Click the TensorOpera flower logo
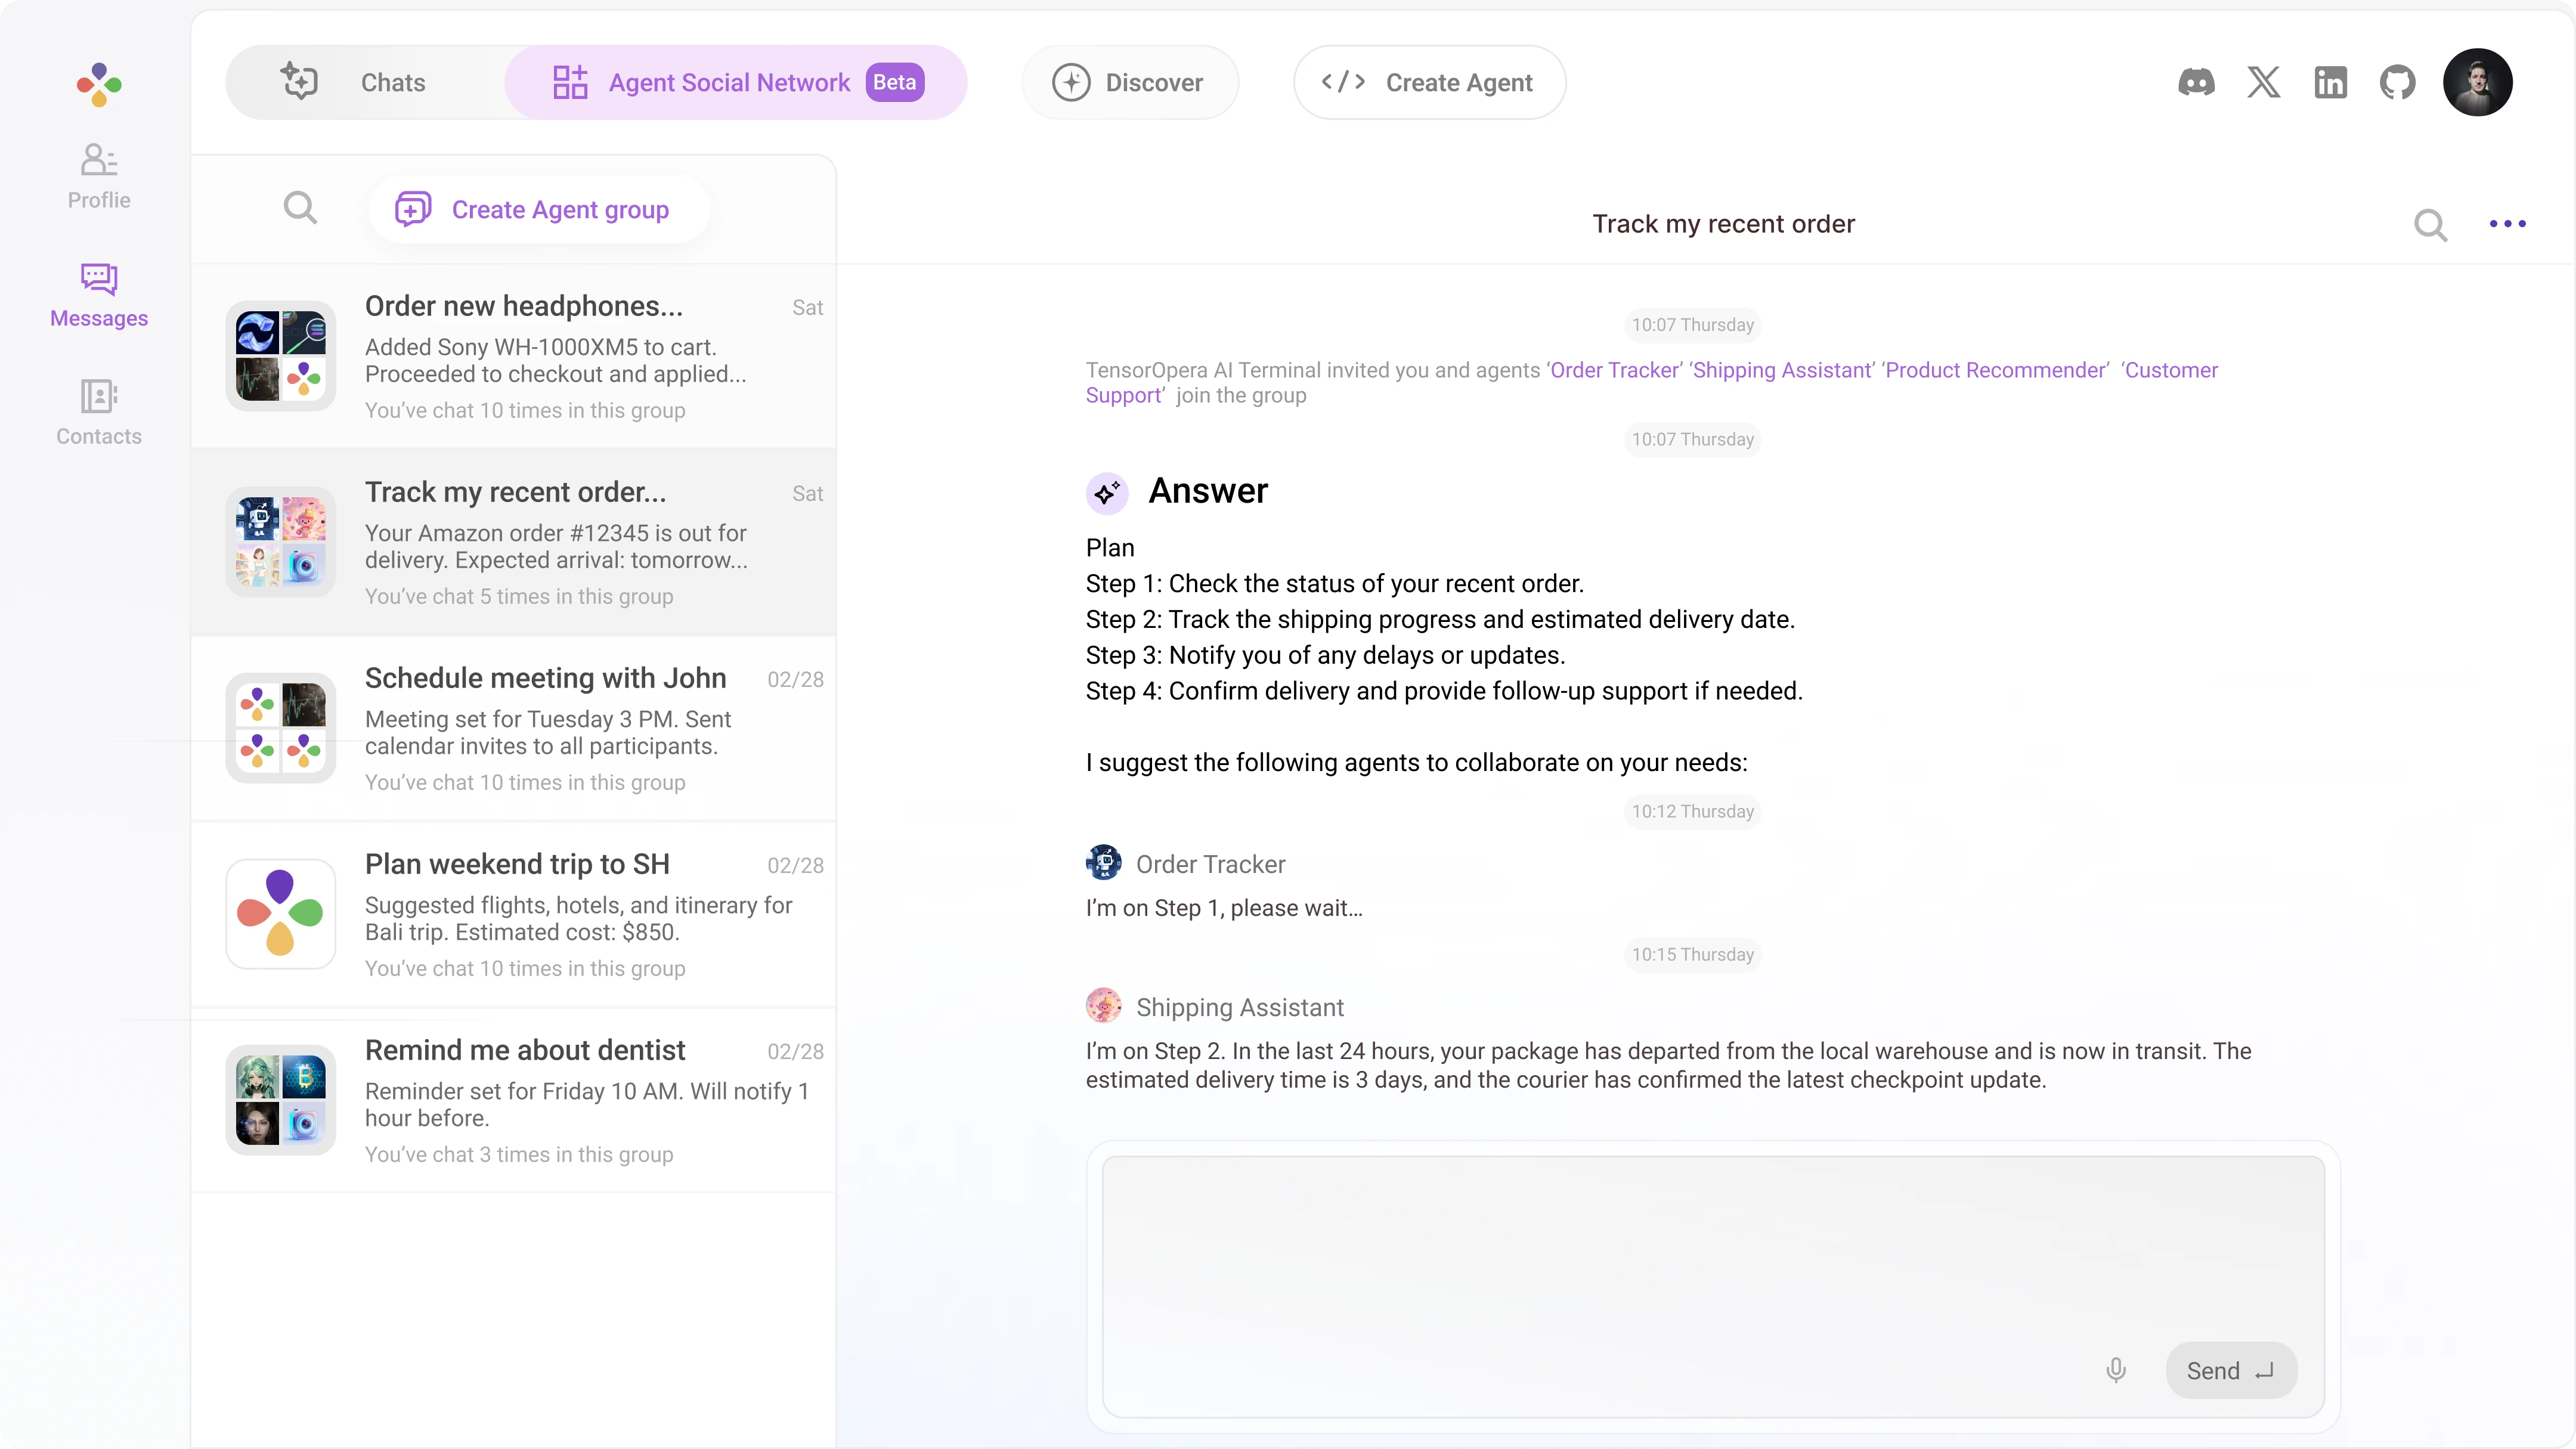The height and width of the screenshot is (1449, 2576). point(99,85)
